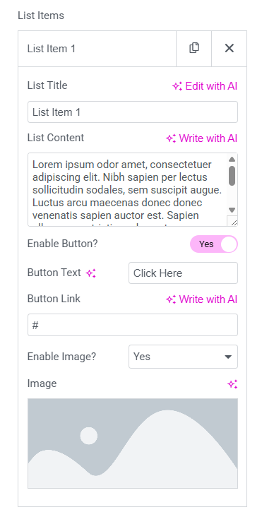
Task: Click into the List Content textarea
Action: pyautogui.click(x=127, y=189)
